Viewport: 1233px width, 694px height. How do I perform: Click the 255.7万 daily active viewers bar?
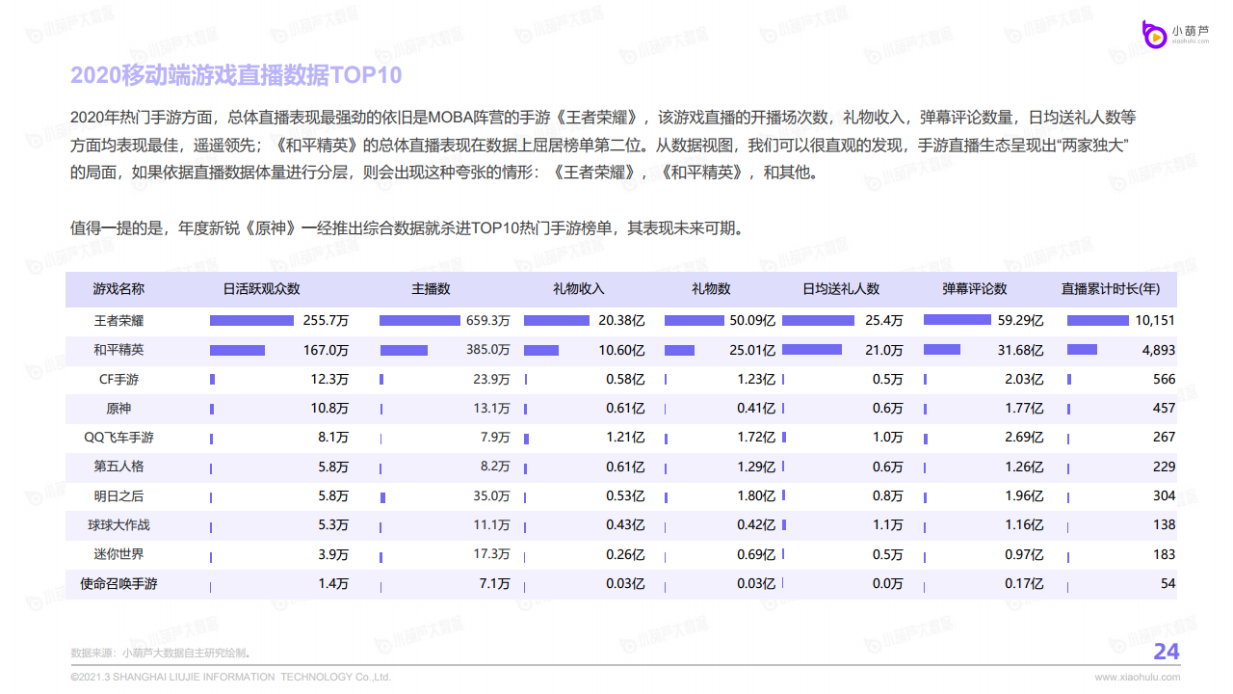tap(251, 320)
